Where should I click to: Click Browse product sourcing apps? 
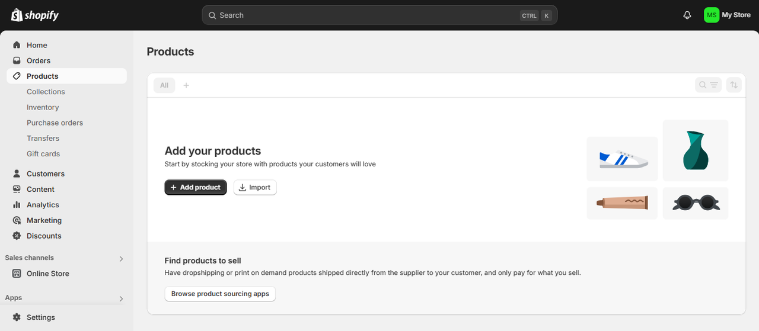pos(220,294)
